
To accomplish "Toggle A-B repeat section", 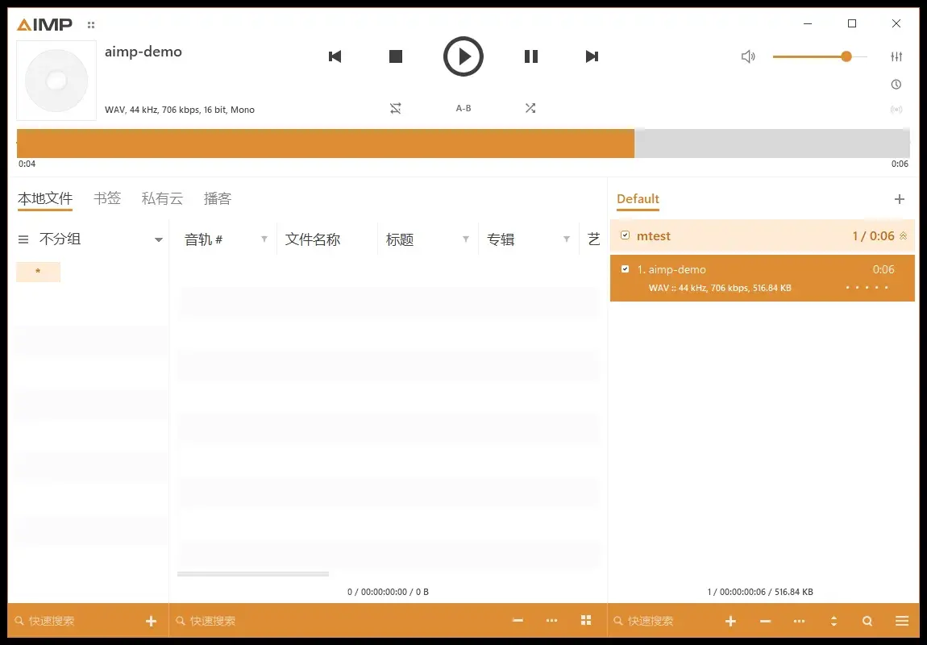I will tap(463, 108).
